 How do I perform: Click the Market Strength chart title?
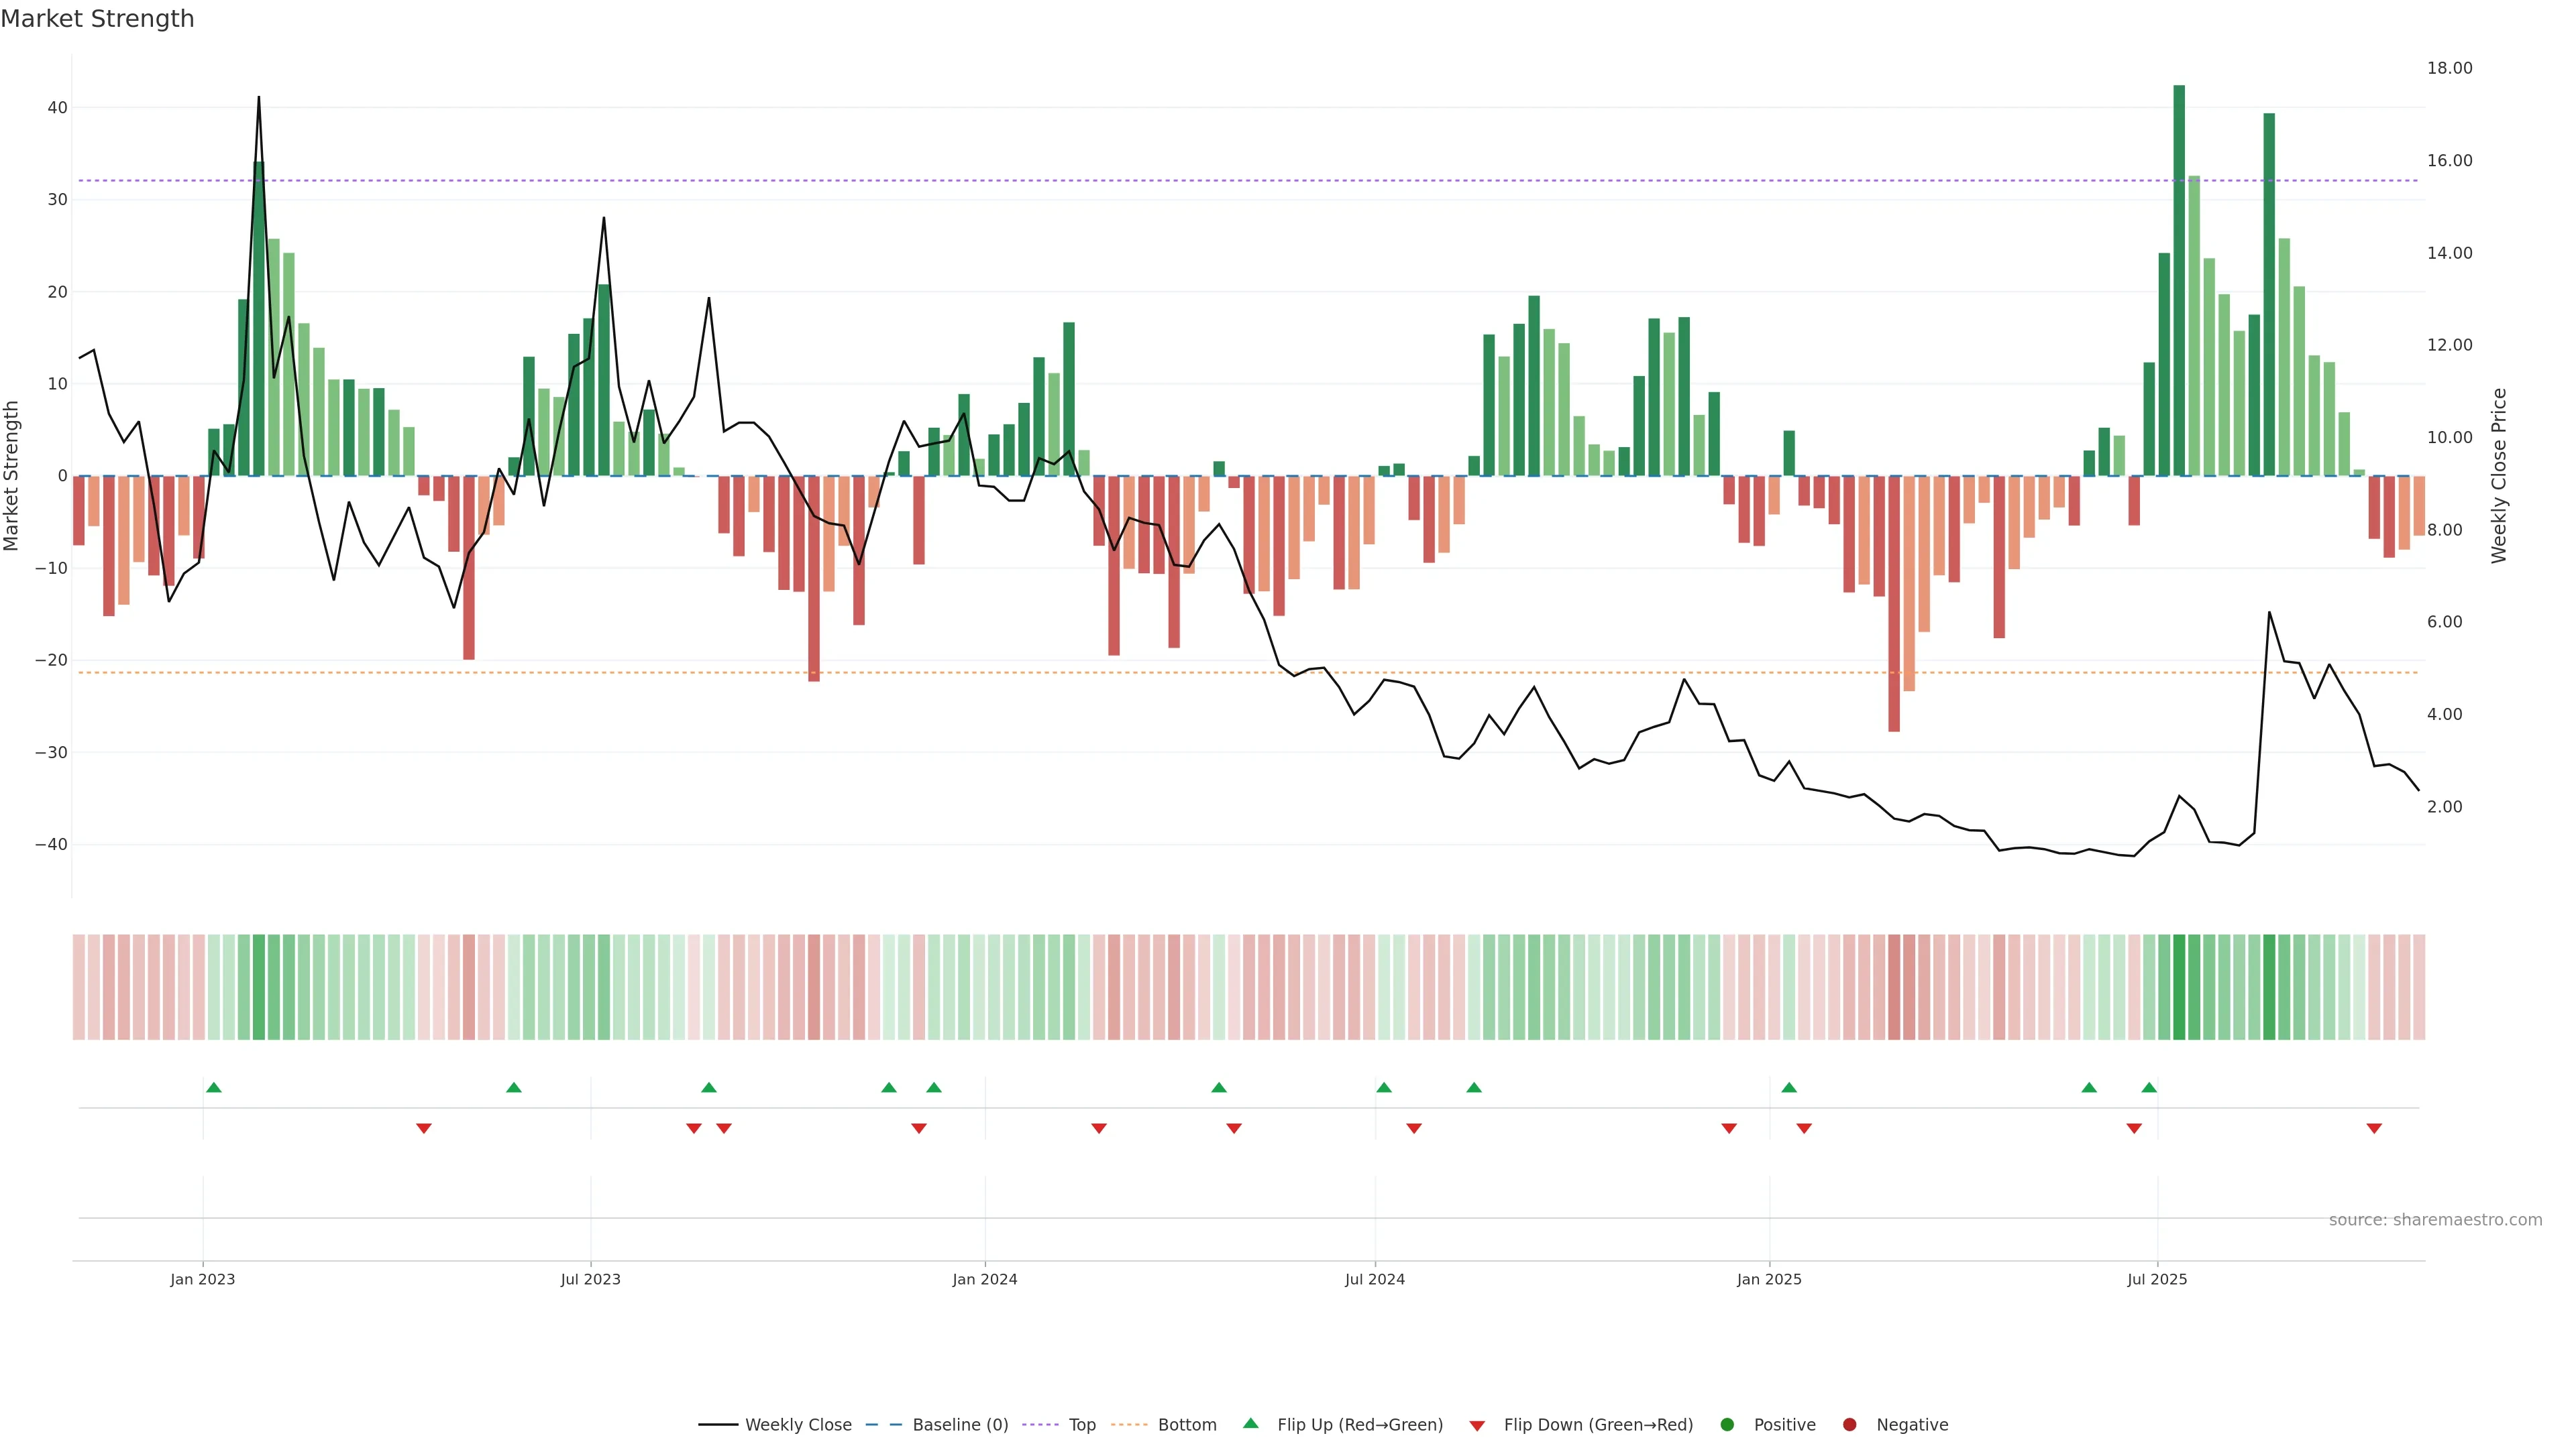click(97, 19)
